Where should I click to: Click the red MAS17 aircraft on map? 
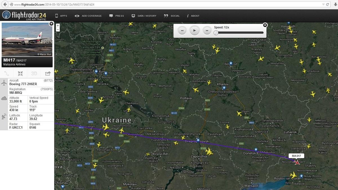(x=297, y=162)
